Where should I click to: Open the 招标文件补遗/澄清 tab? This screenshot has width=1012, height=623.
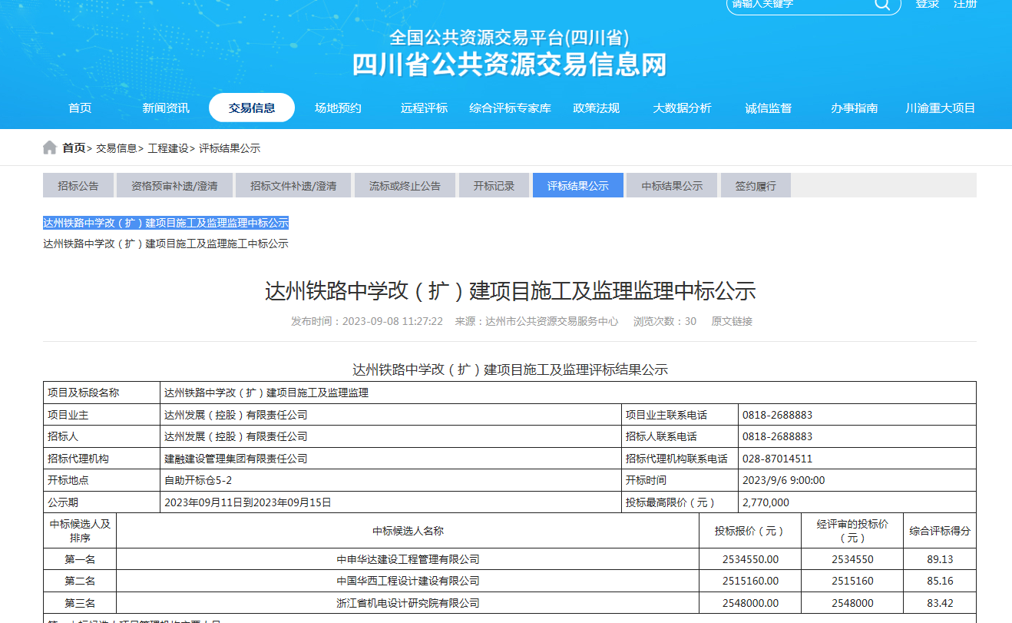pos(293,185)
